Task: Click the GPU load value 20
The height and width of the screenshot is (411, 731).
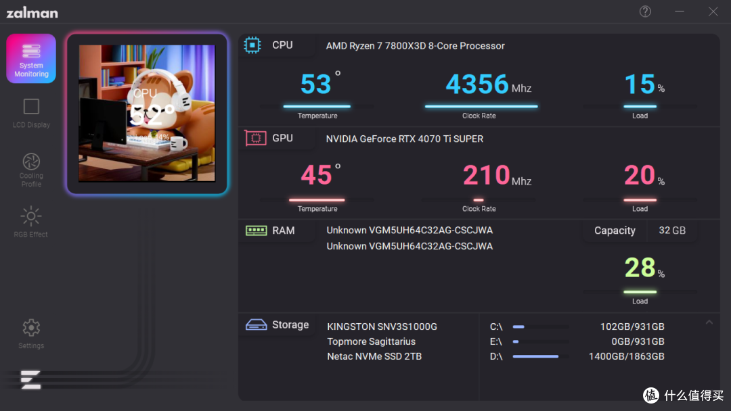Action: (640, 176)
